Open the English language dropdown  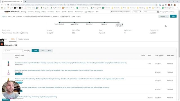click(x=137, y=12)
